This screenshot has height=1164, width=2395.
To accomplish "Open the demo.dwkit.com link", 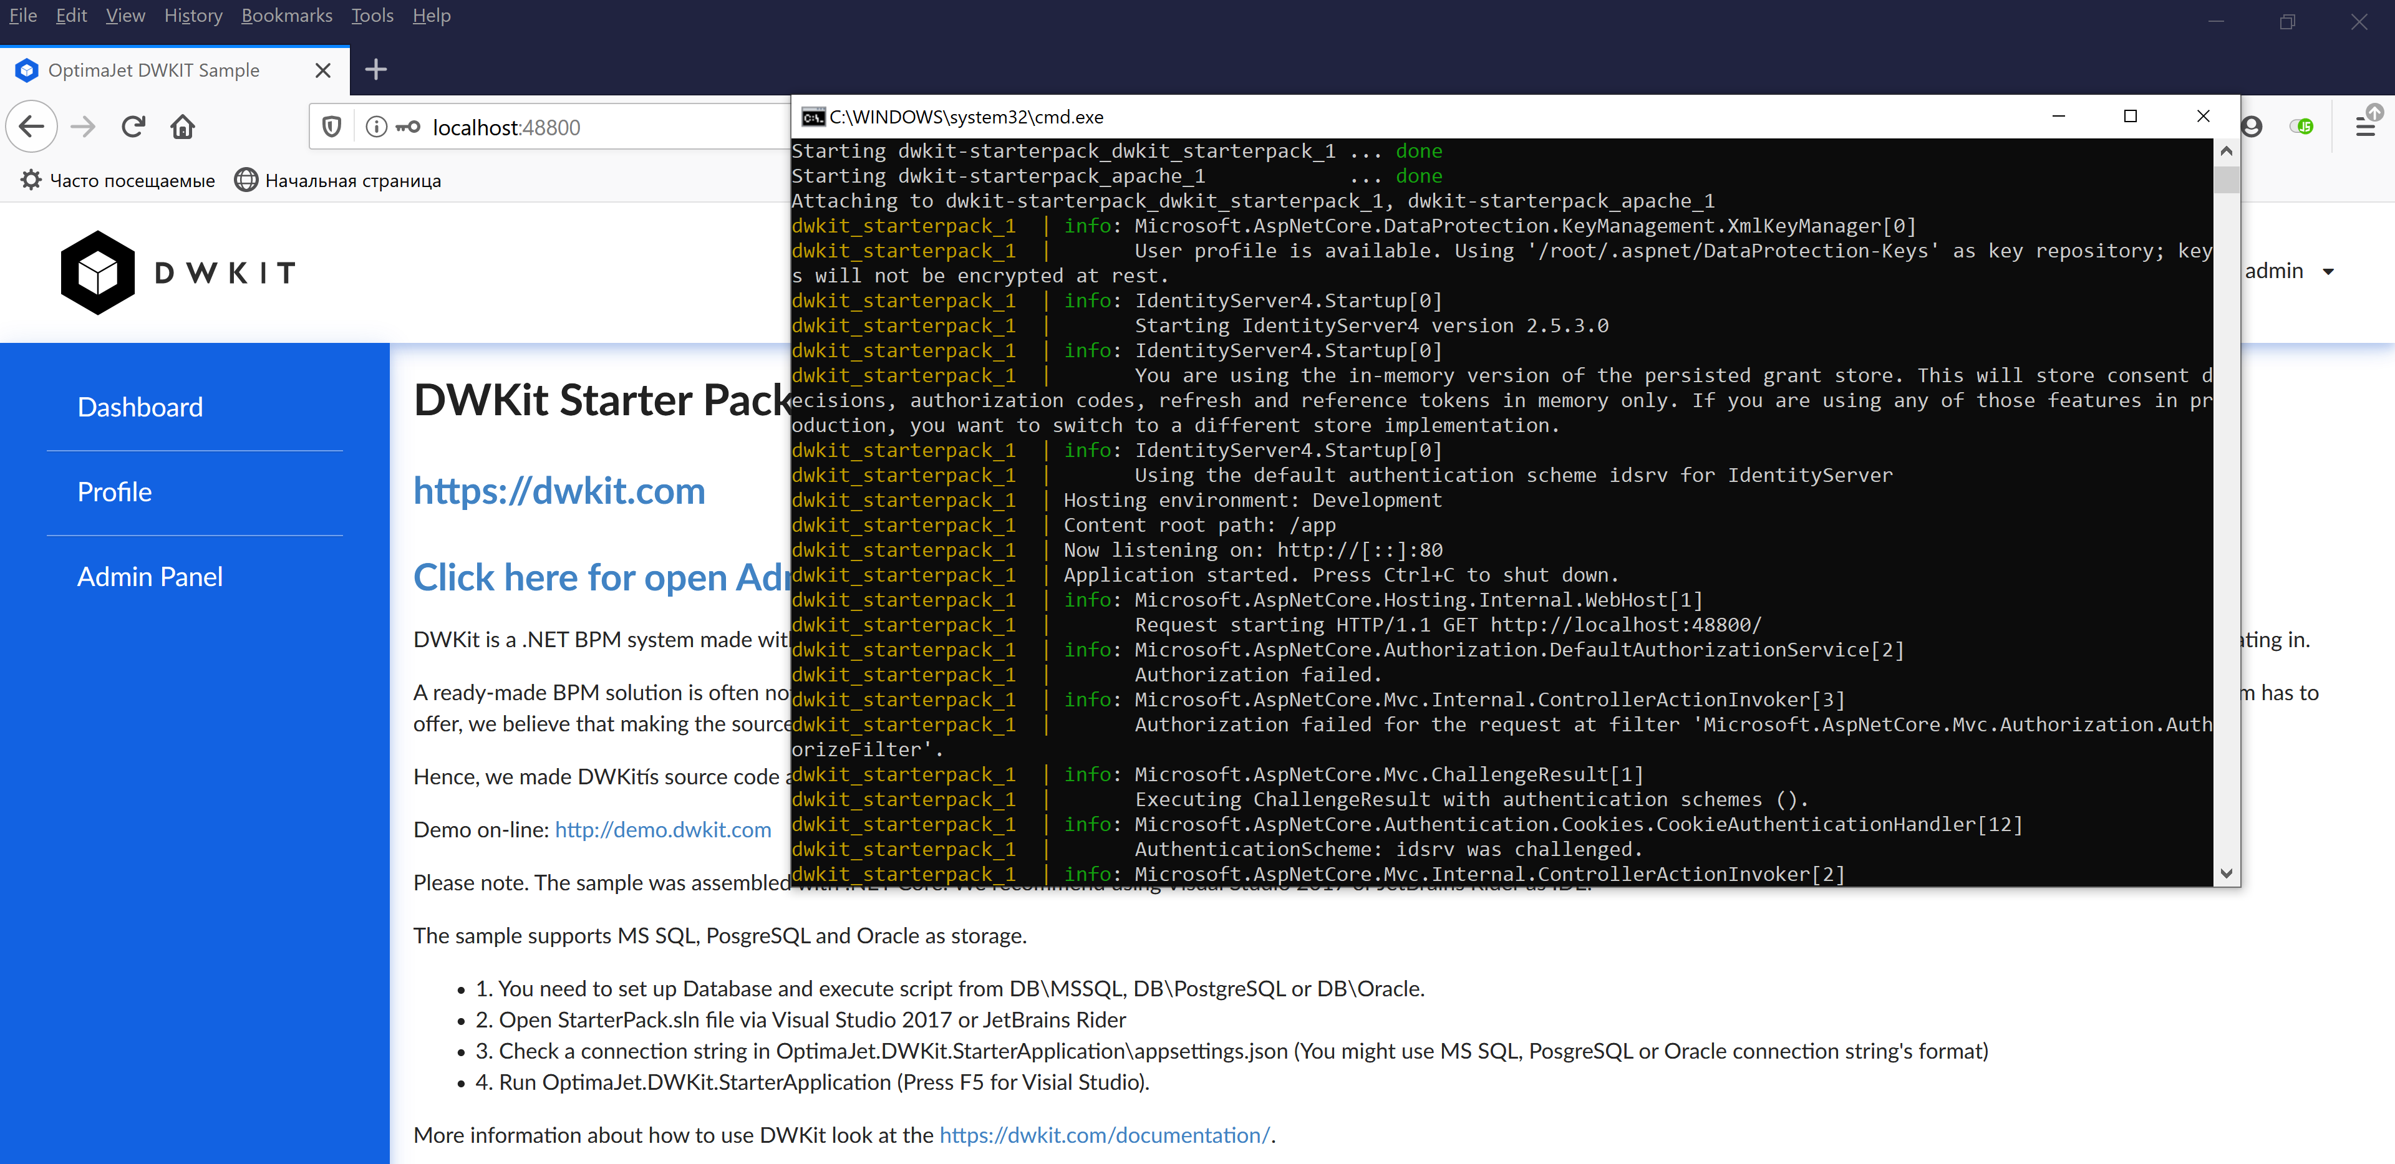I will pos(663,829).
